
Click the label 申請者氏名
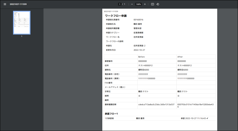tap(111, 24)
